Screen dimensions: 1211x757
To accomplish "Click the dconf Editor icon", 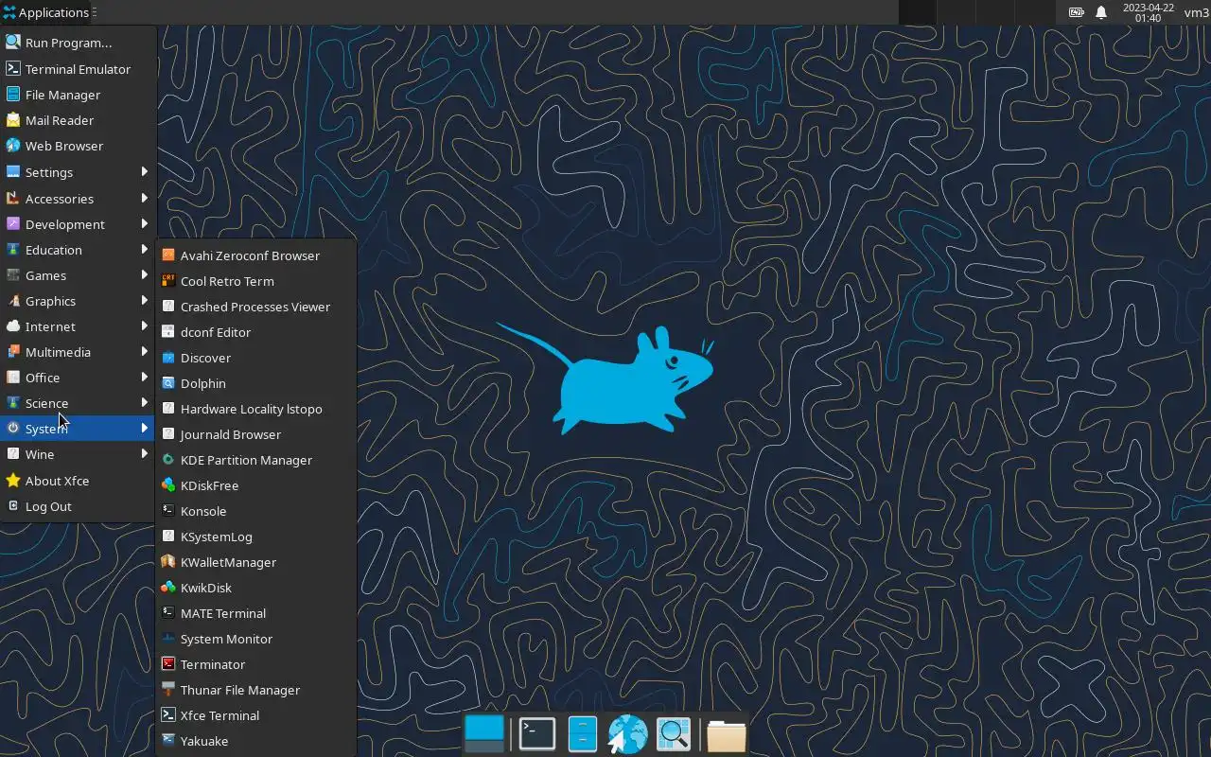I will tap(168, 332).
